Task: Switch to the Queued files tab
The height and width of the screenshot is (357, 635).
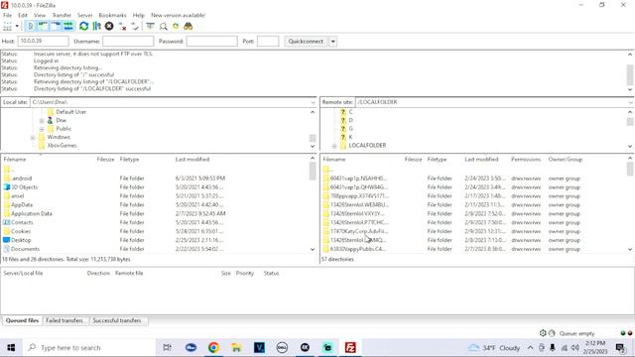Action: [x=22, y=320]
